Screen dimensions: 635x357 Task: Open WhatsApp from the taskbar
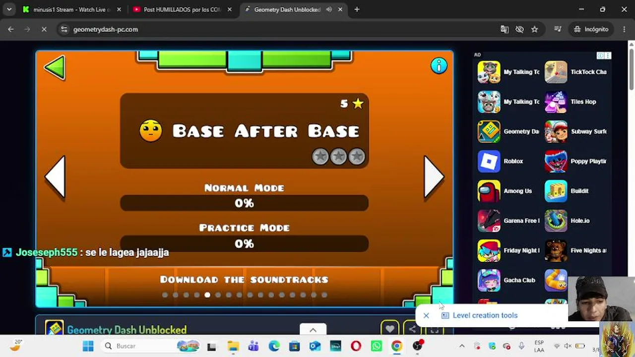pos(376,346)
